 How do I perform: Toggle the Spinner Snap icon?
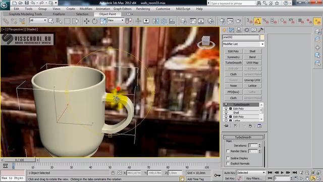point(274,21)
